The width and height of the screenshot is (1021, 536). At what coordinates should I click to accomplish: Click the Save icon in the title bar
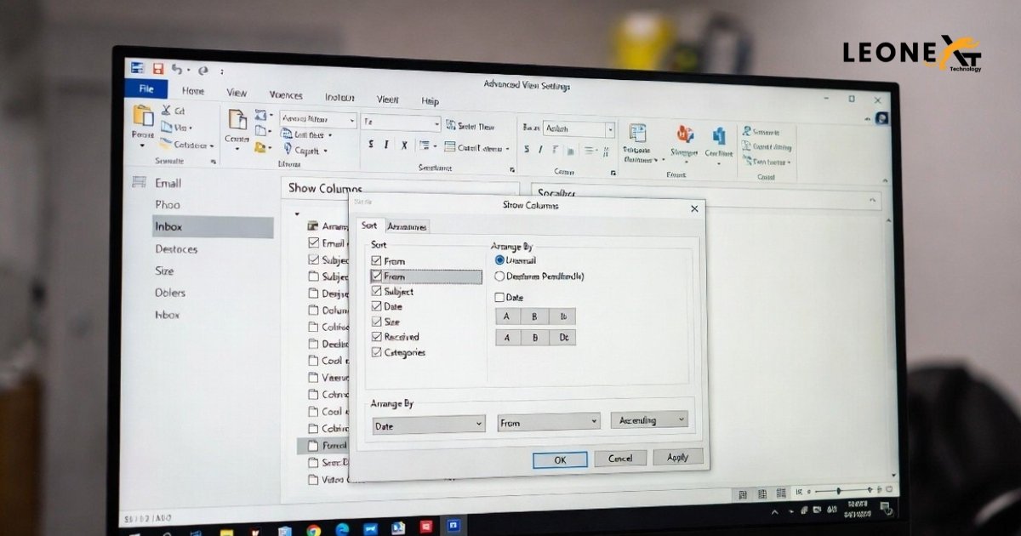[x=157, y=69]
